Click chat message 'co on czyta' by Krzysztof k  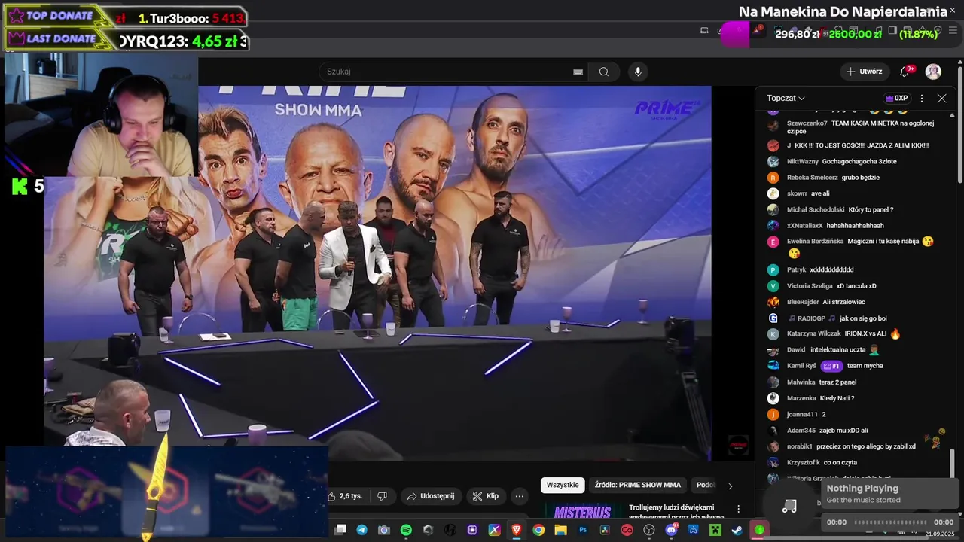tap(840, 462)
